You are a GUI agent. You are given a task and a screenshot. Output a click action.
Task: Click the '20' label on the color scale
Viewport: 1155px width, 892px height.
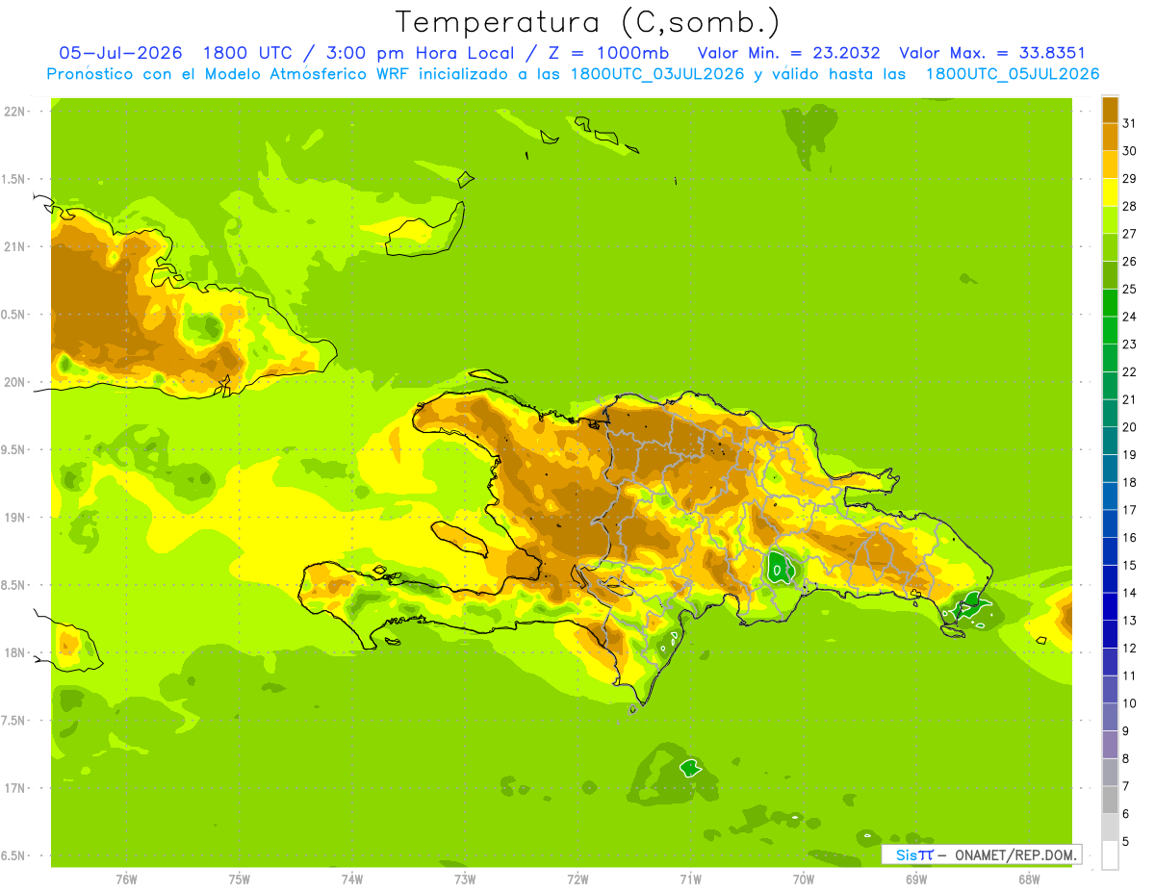[x=1130, y=427]
